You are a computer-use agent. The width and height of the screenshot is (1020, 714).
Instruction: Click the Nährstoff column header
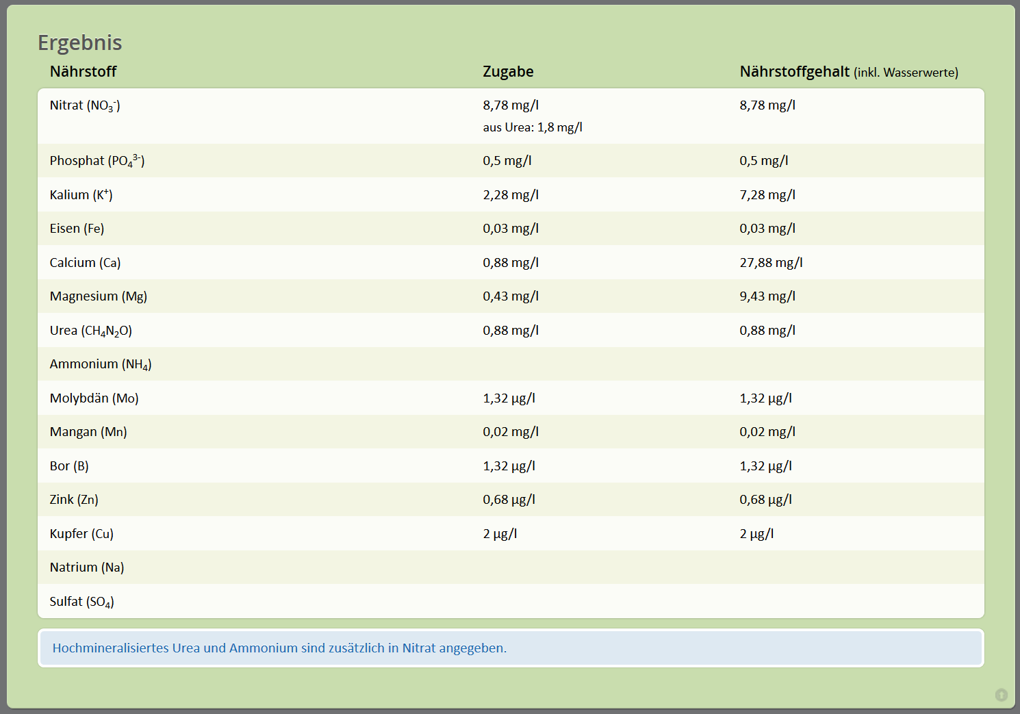coord(84,71)
